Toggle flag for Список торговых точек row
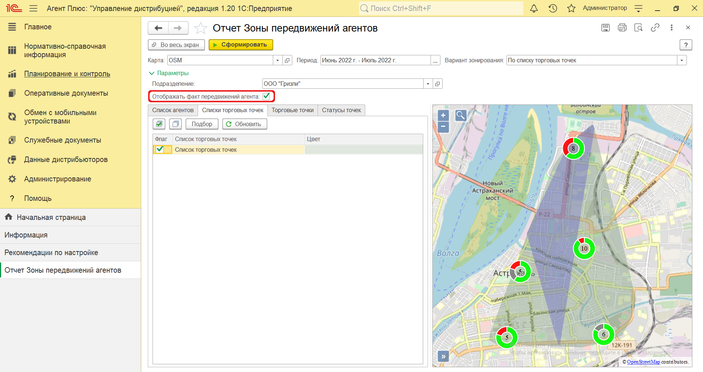This screenshot has width=703, height=372. point(160,149)
